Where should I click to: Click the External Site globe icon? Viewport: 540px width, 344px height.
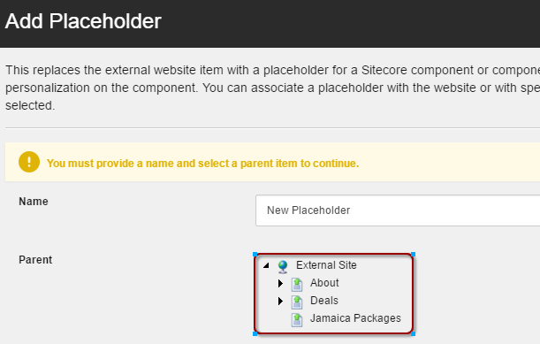pyautogui.click(x=283, y=266)
